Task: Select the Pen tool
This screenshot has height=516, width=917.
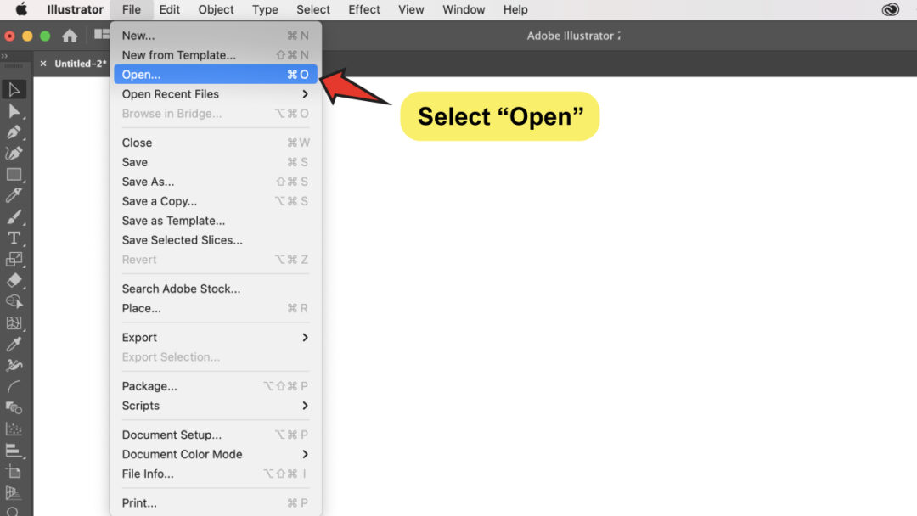Action: point(14,132)
